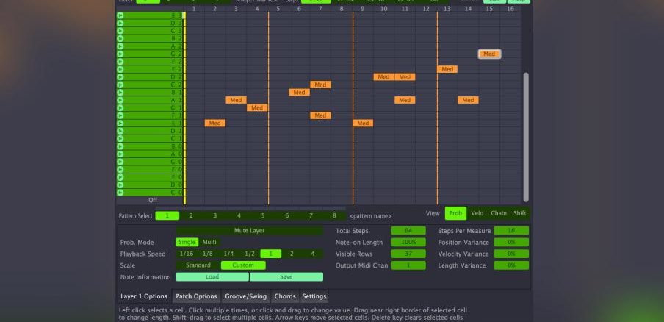The width and height of the screenshot is (664, 322).
Task: Open the Settings tab
Action: (314, 296)
